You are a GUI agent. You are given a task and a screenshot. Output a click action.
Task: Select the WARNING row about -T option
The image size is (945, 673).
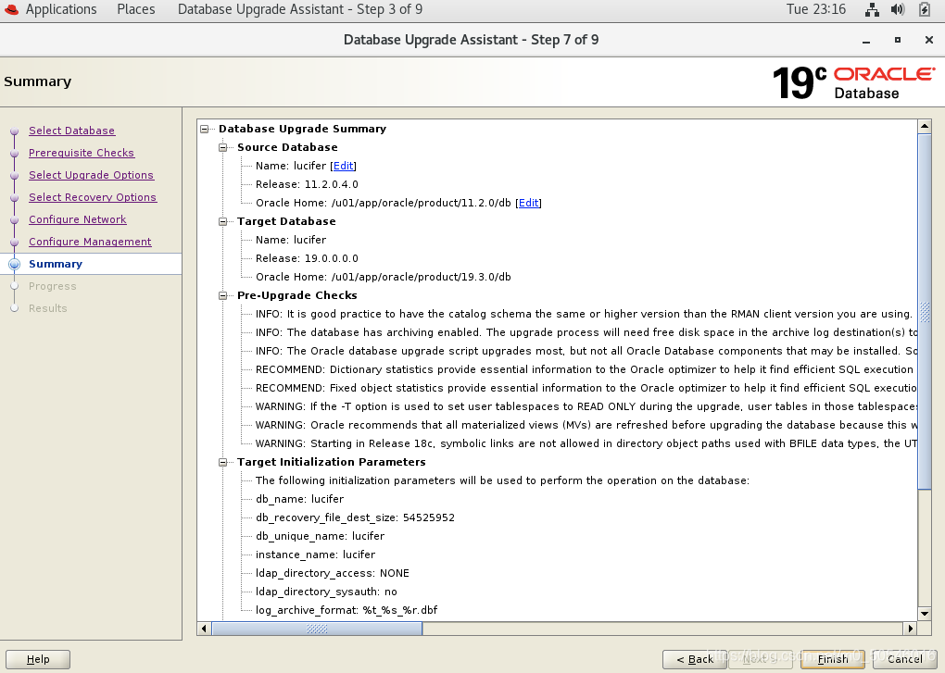586,407
